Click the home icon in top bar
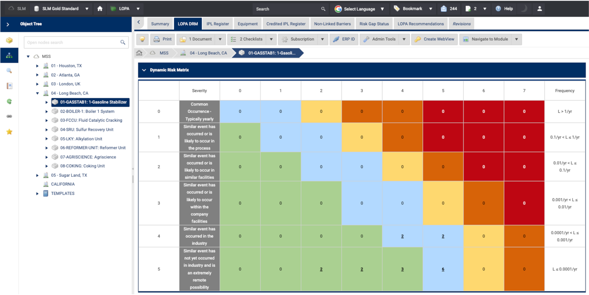This screenshot has height=295, width=589. [100, 9]
